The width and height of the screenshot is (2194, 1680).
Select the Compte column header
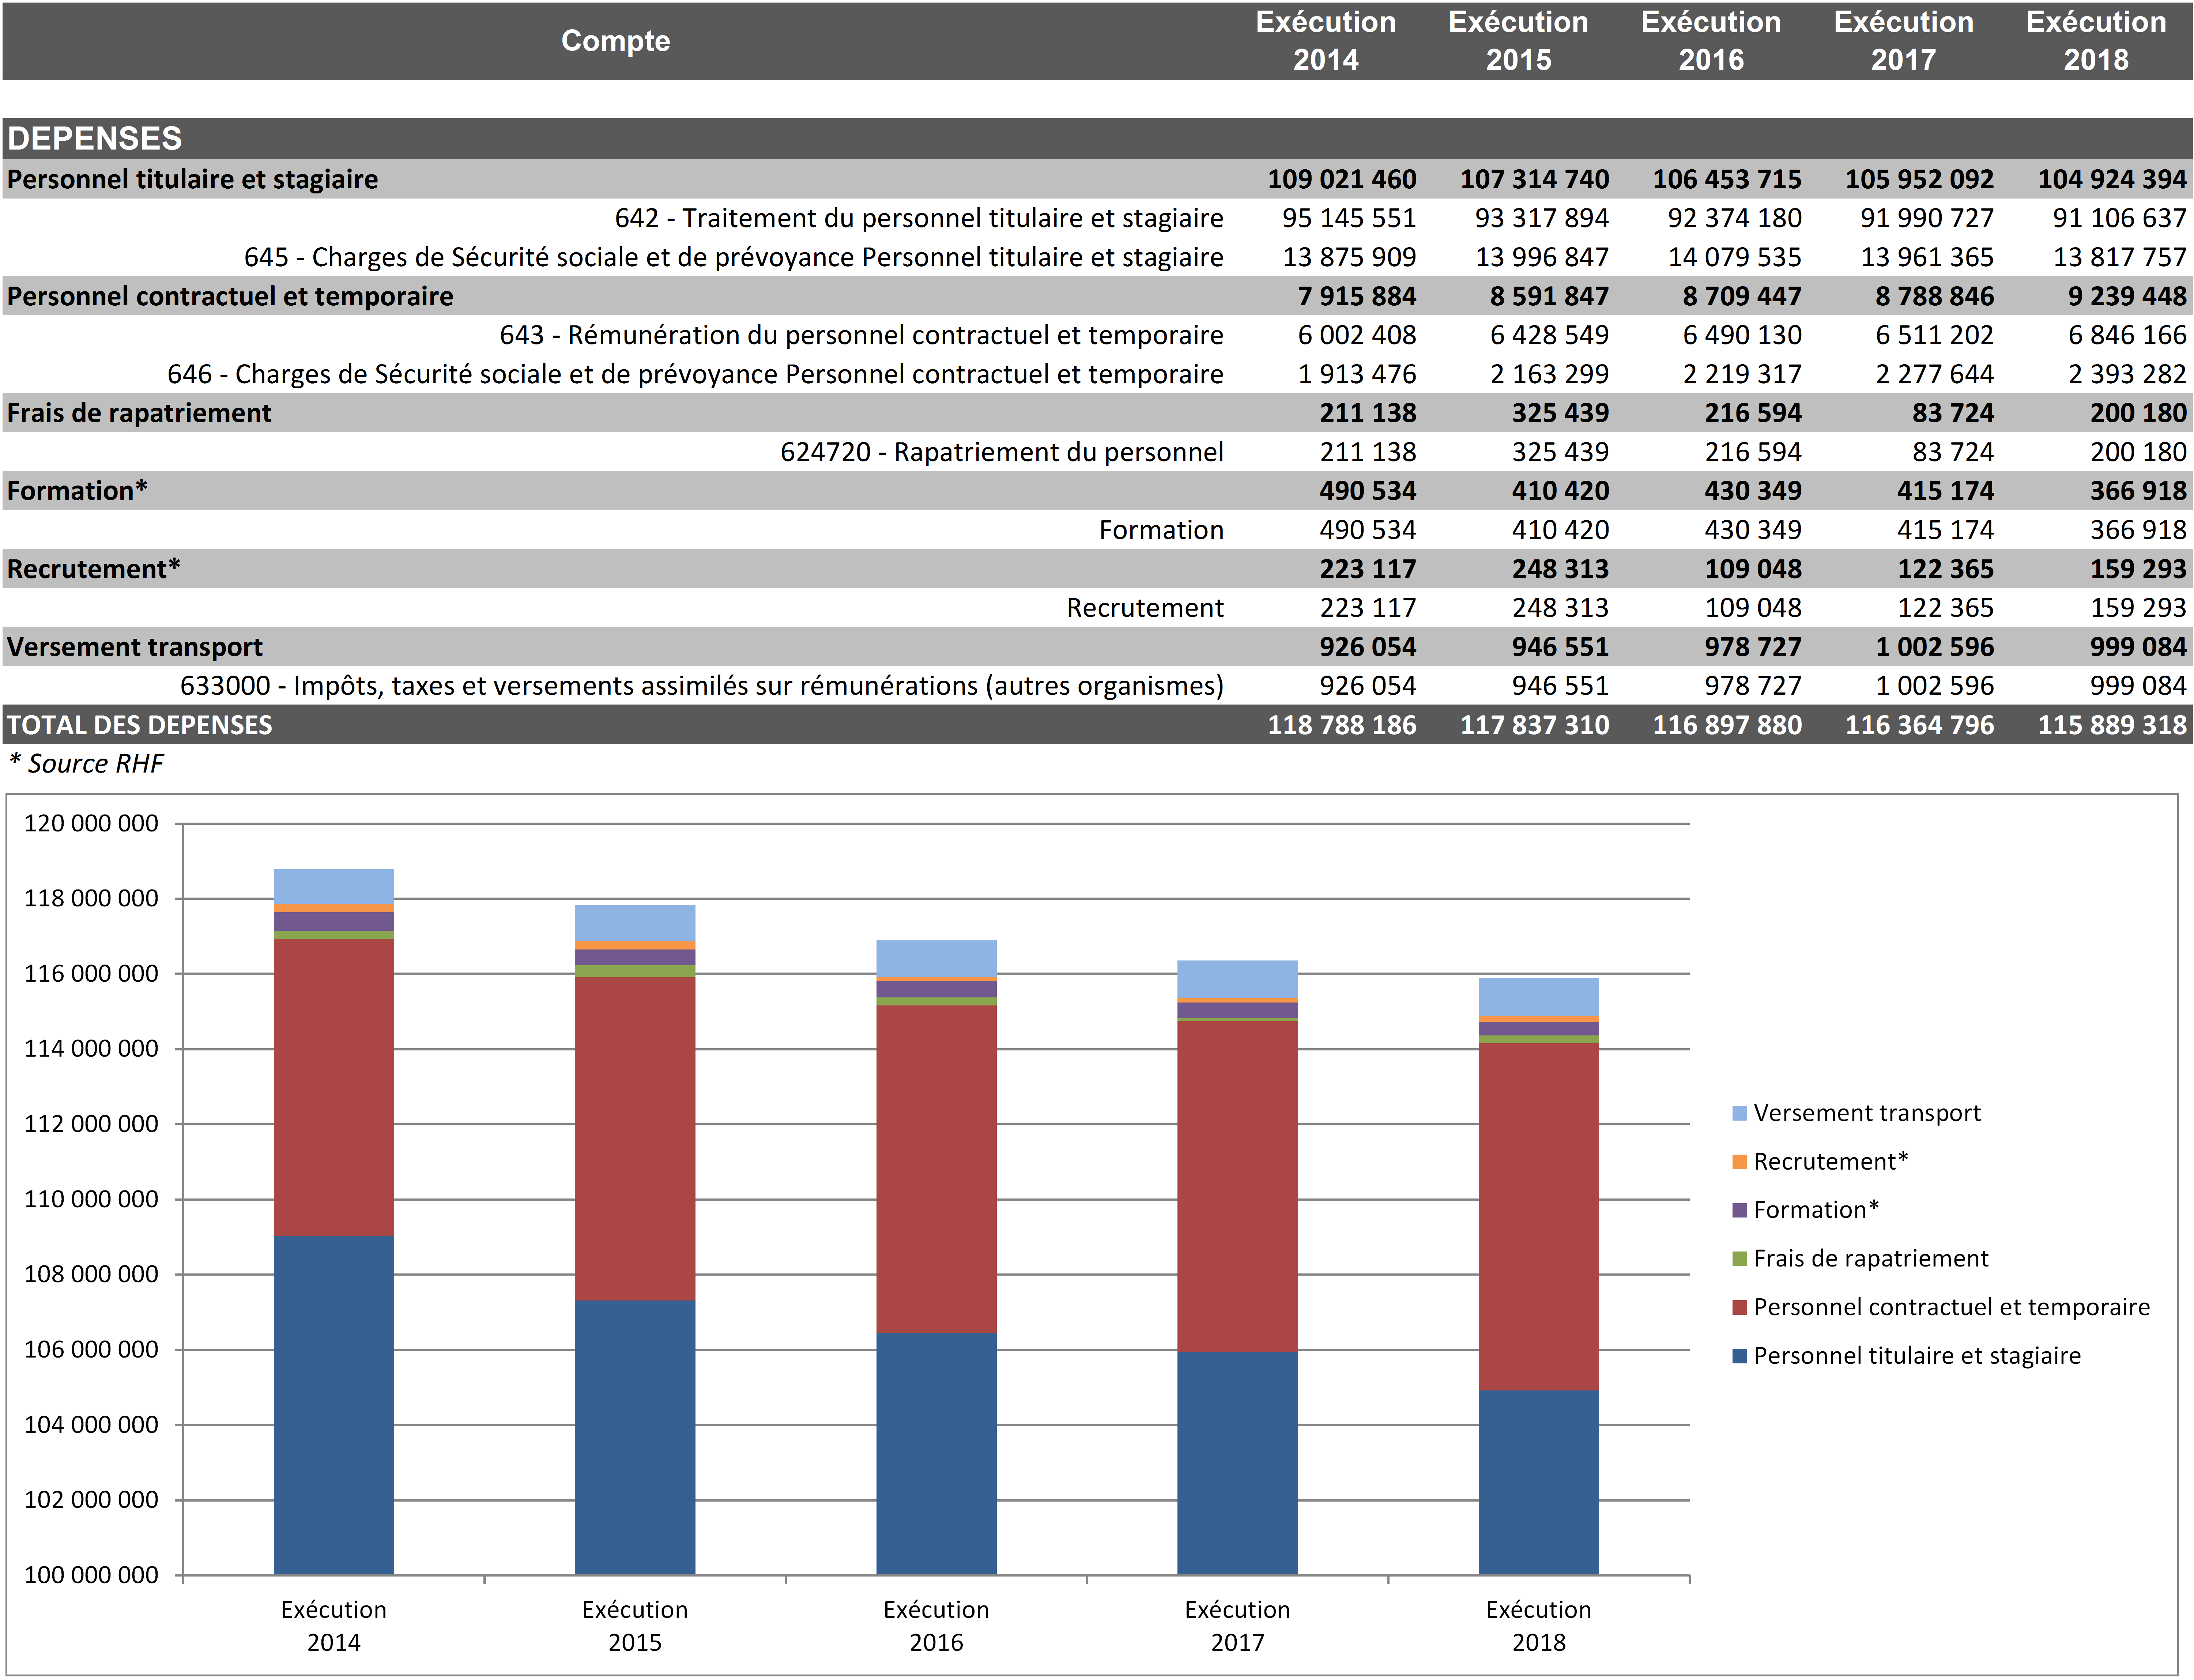[x=615, y=41]
